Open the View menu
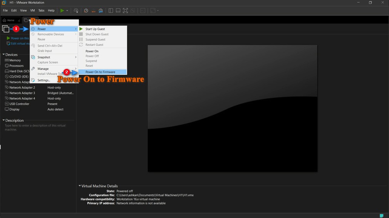389x218 pixels. click(23, 10)
